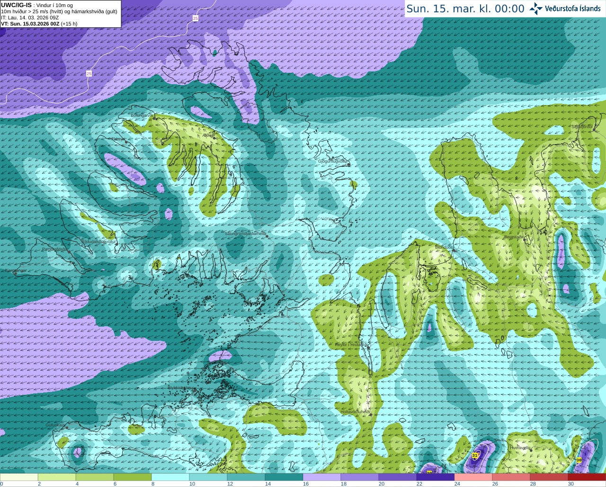Click the Veðurstofa Íslands logo

(x=566, y=9)
